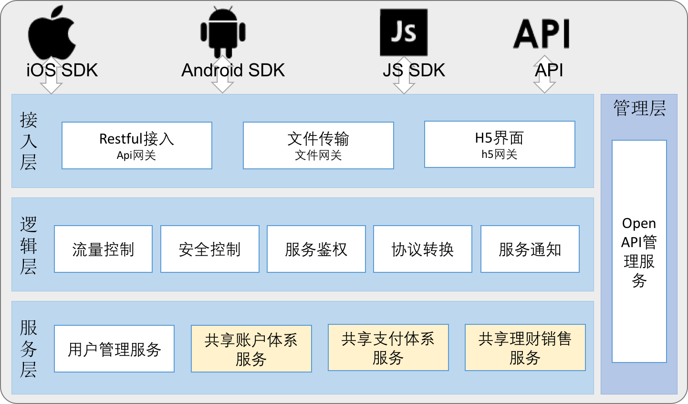
Task: Select the iOS SDK label
Action: pos(62,71)
